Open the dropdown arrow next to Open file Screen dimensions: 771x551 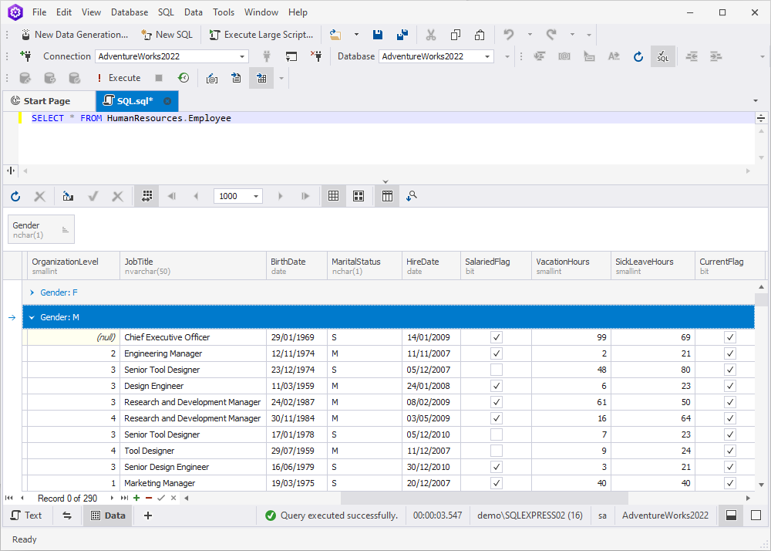(x=356, y=35)
